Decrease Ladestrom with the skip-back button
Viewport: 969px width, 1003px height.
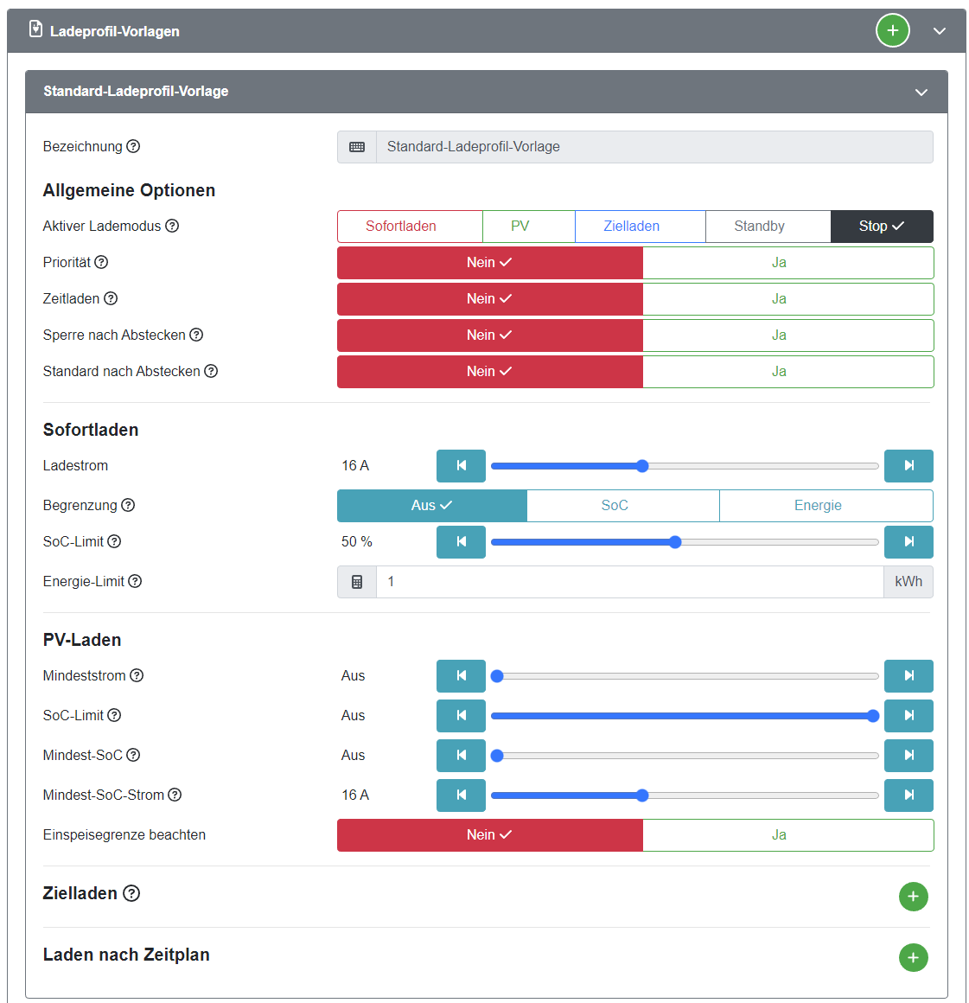(x=461, y=466)
